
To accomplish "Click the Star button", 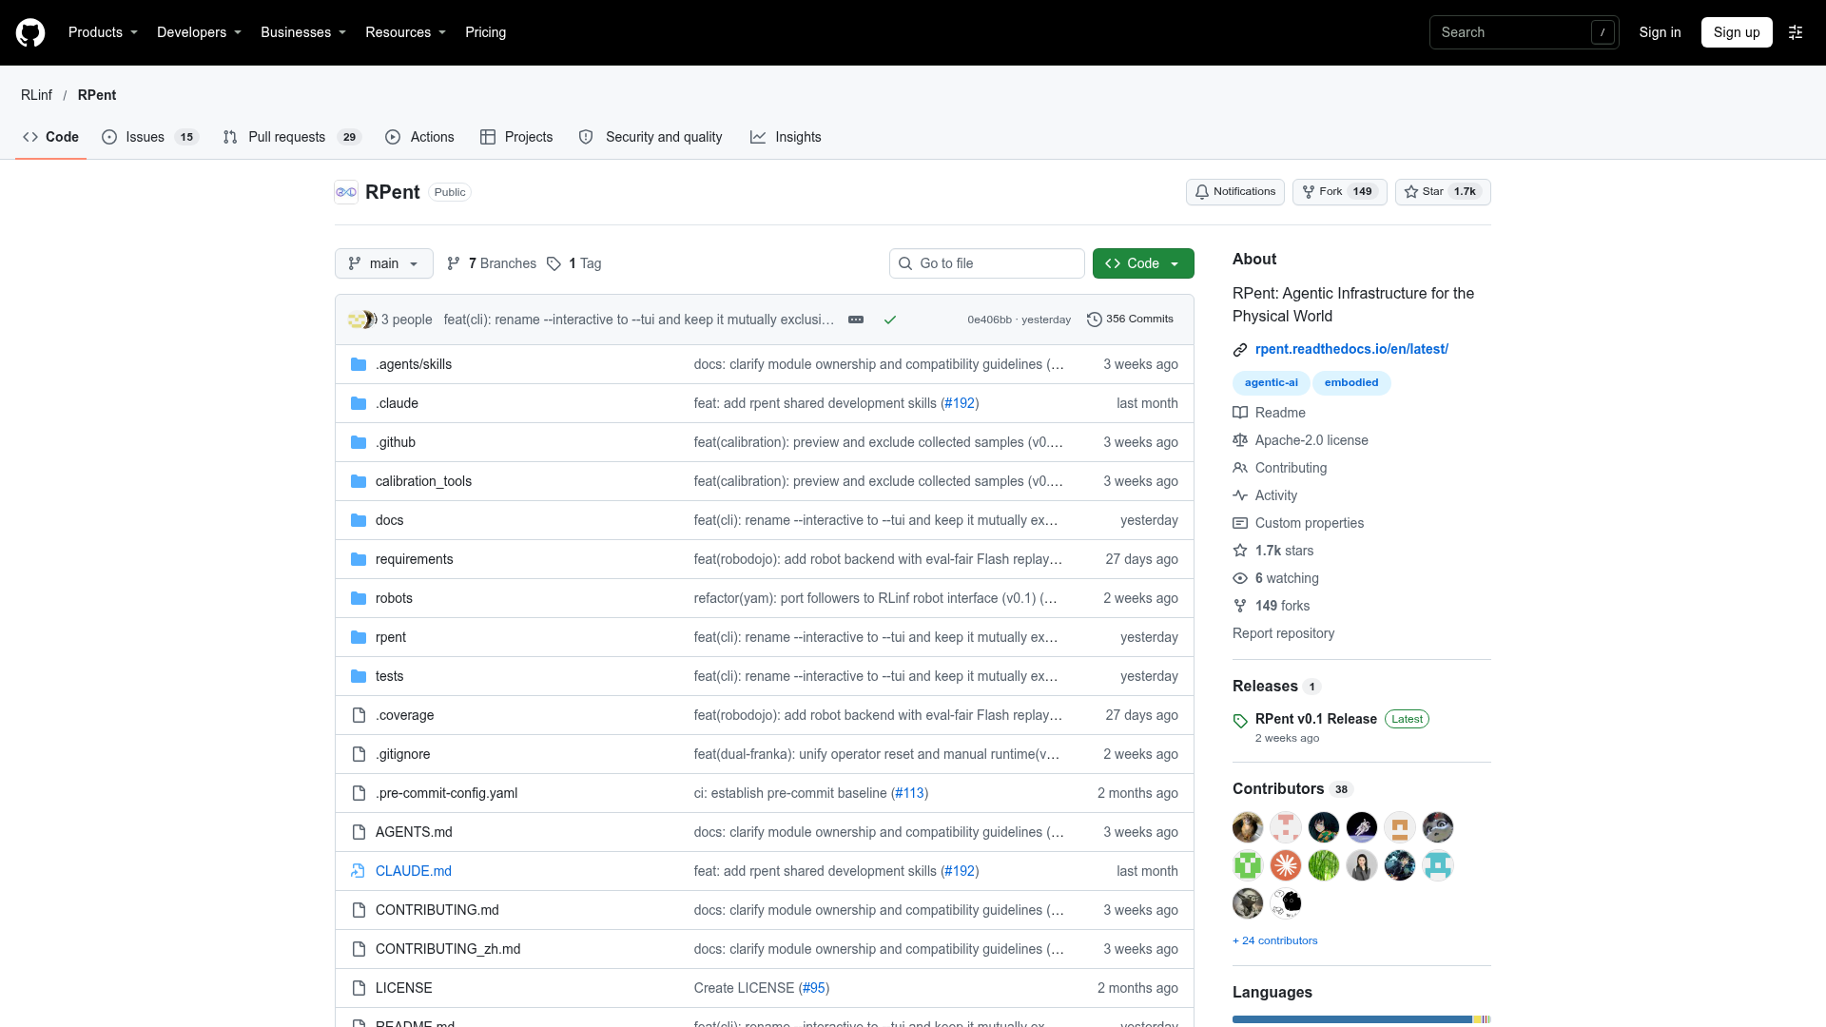I will point(1443,192).
